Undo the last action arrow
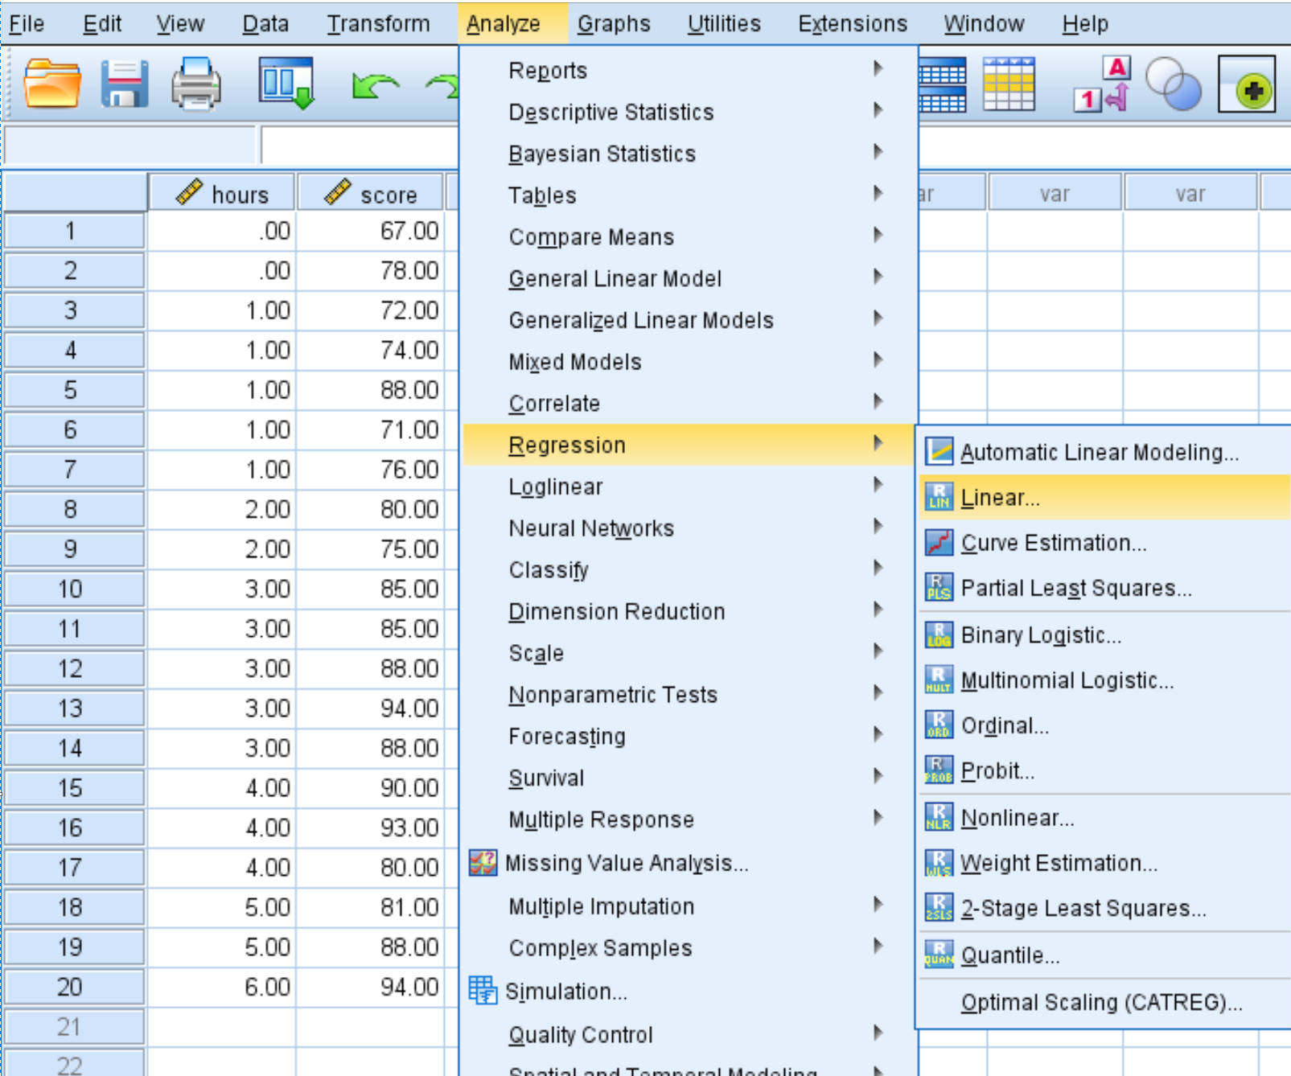 click(375, 85)
